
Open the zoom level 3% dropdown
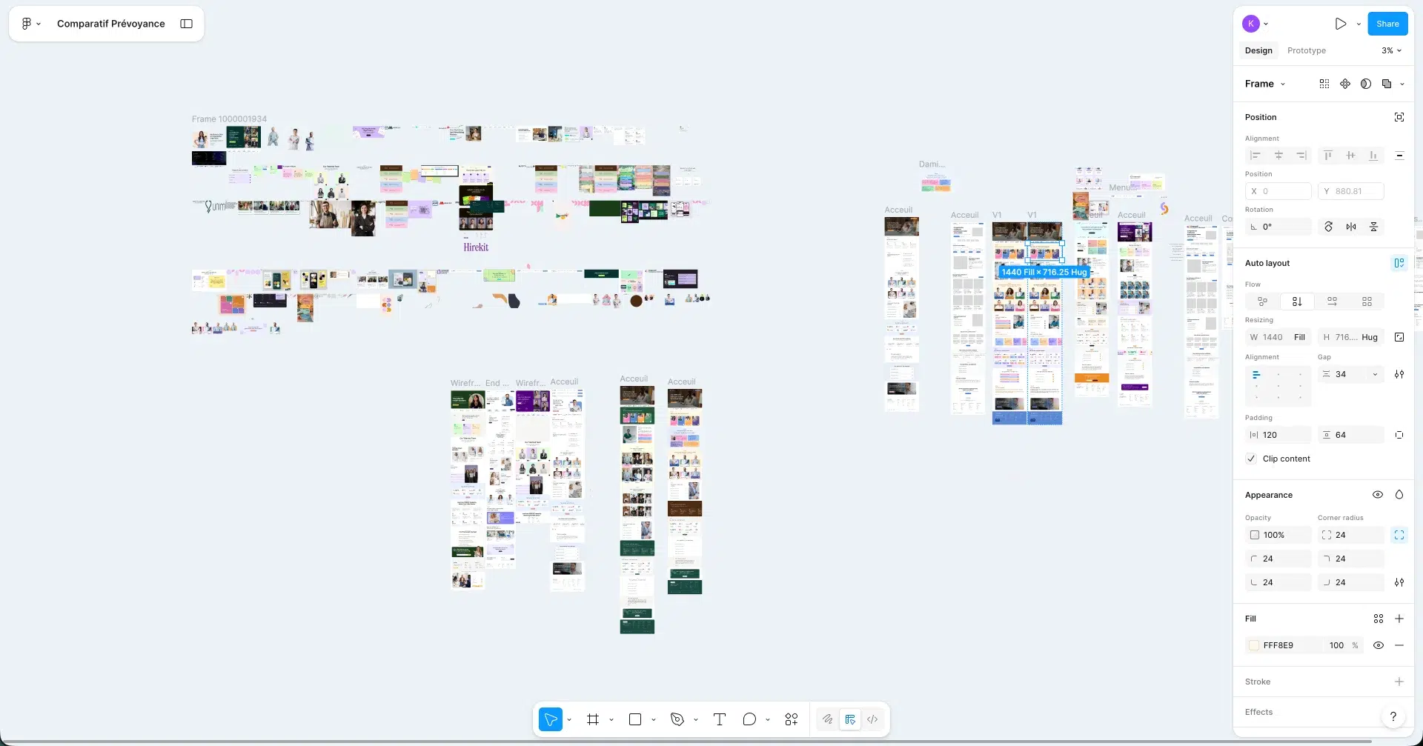click(x=1391, y=50)
